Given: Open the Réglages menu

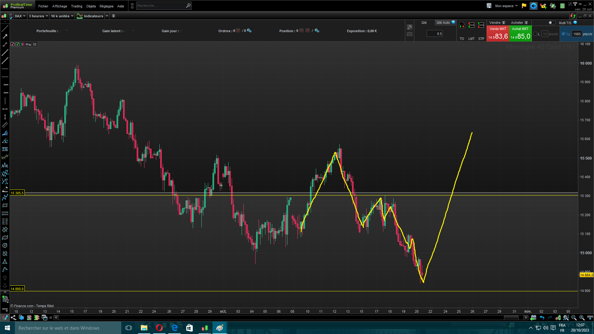Looking at the screenshot, I should pos(106,6).
